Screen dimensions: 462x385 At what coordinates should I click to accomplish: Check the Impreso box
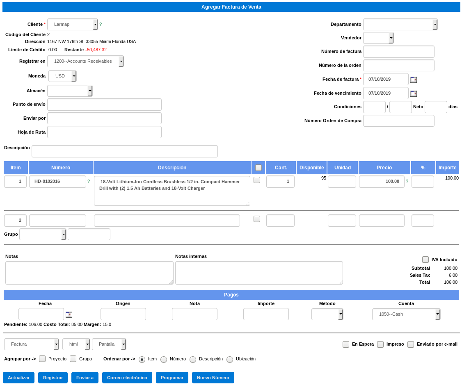pos(380,344)
